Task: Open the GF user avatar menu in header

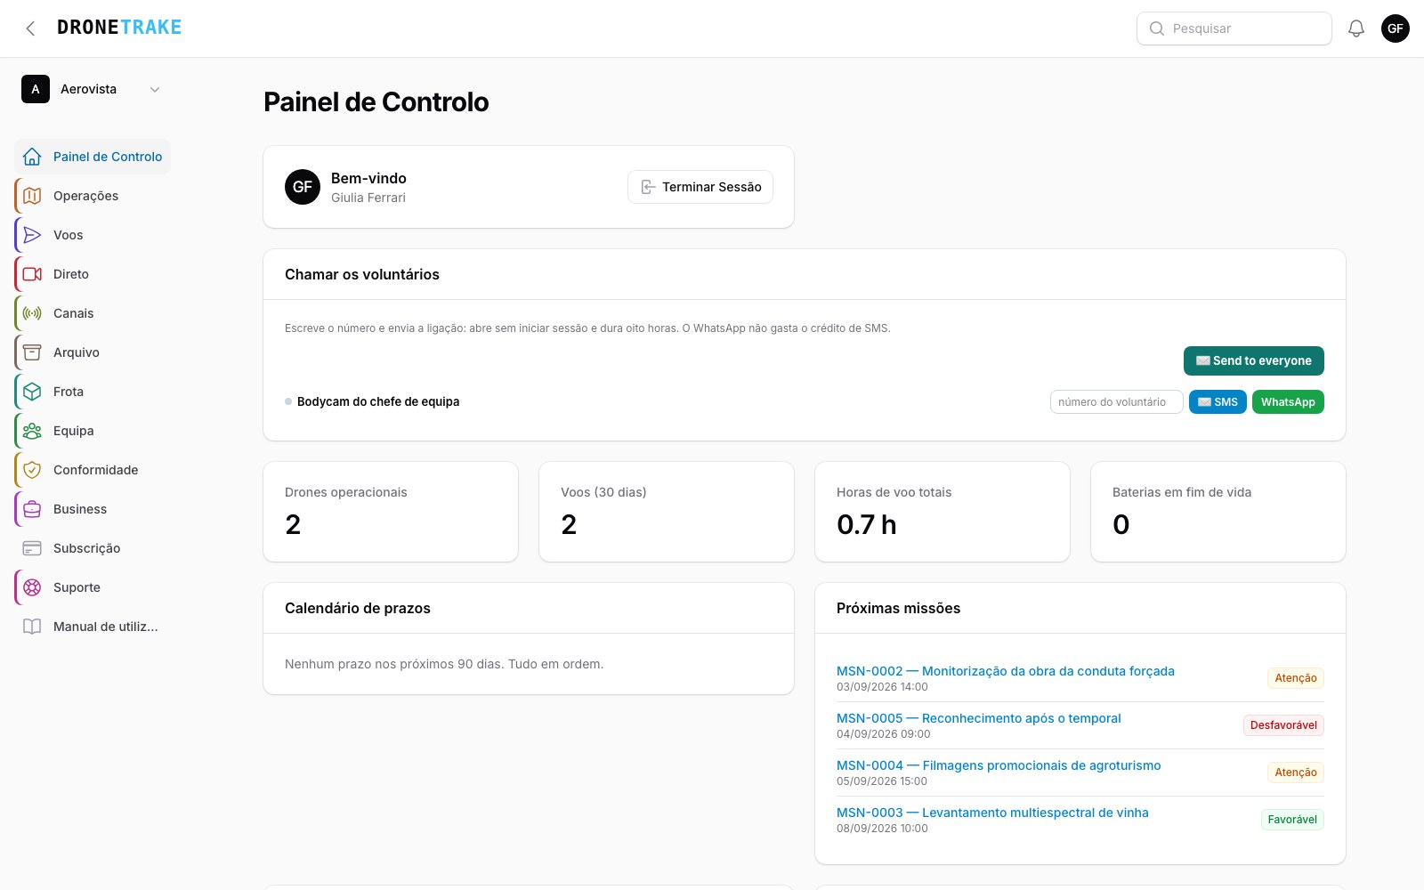Action: pyautogui.click(x=1396, y=28)
